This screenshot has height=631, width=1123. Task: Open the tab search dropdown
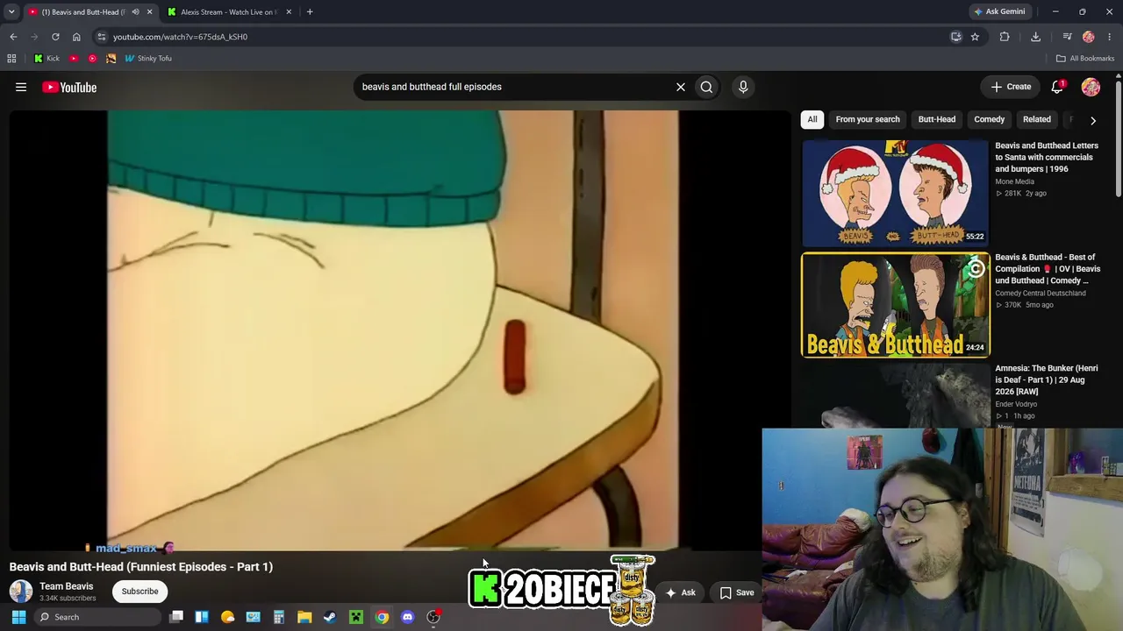[x=11, y=12]
